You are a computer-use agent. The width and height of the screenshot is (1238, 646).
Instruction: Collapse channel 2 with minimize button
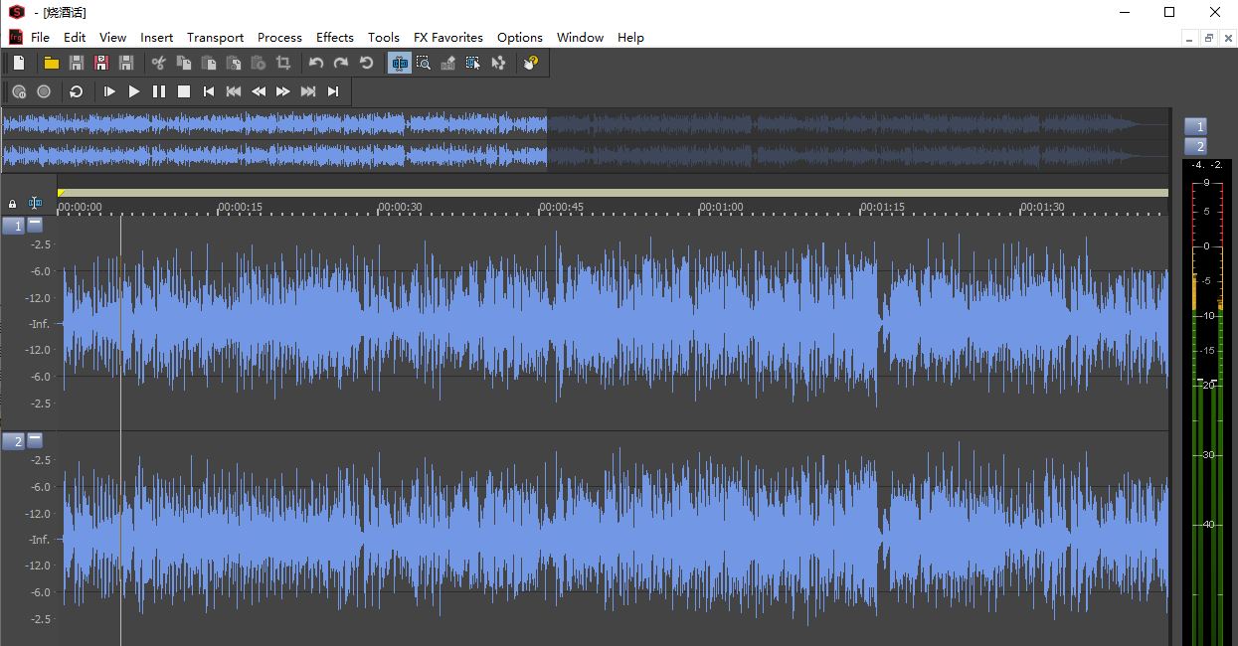click(x=35, y=439)
